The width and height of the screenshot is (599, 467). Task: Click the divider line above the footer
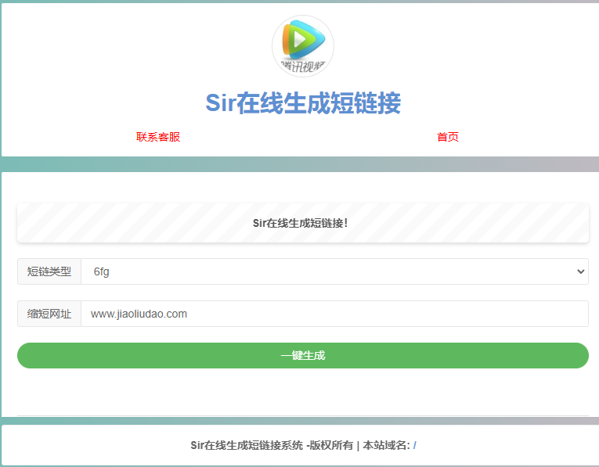303,415
